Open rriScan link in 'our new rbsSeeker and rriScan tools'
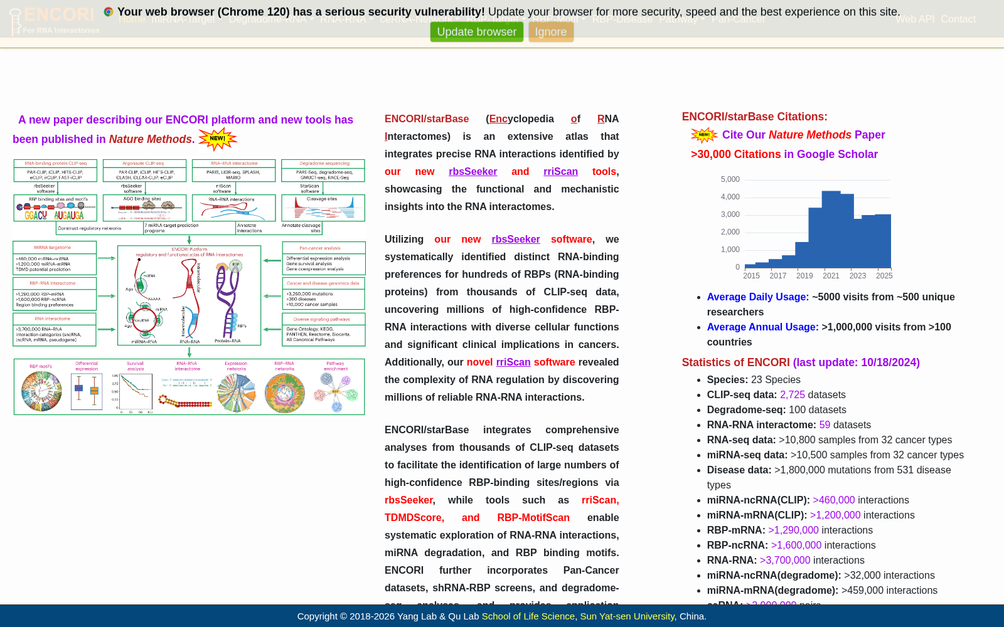The image size is (1004, 627). [x=561, y=172]
